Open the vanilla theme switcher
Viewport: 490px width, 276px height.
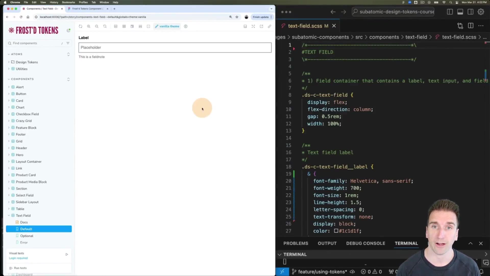(x=167, y=26)
